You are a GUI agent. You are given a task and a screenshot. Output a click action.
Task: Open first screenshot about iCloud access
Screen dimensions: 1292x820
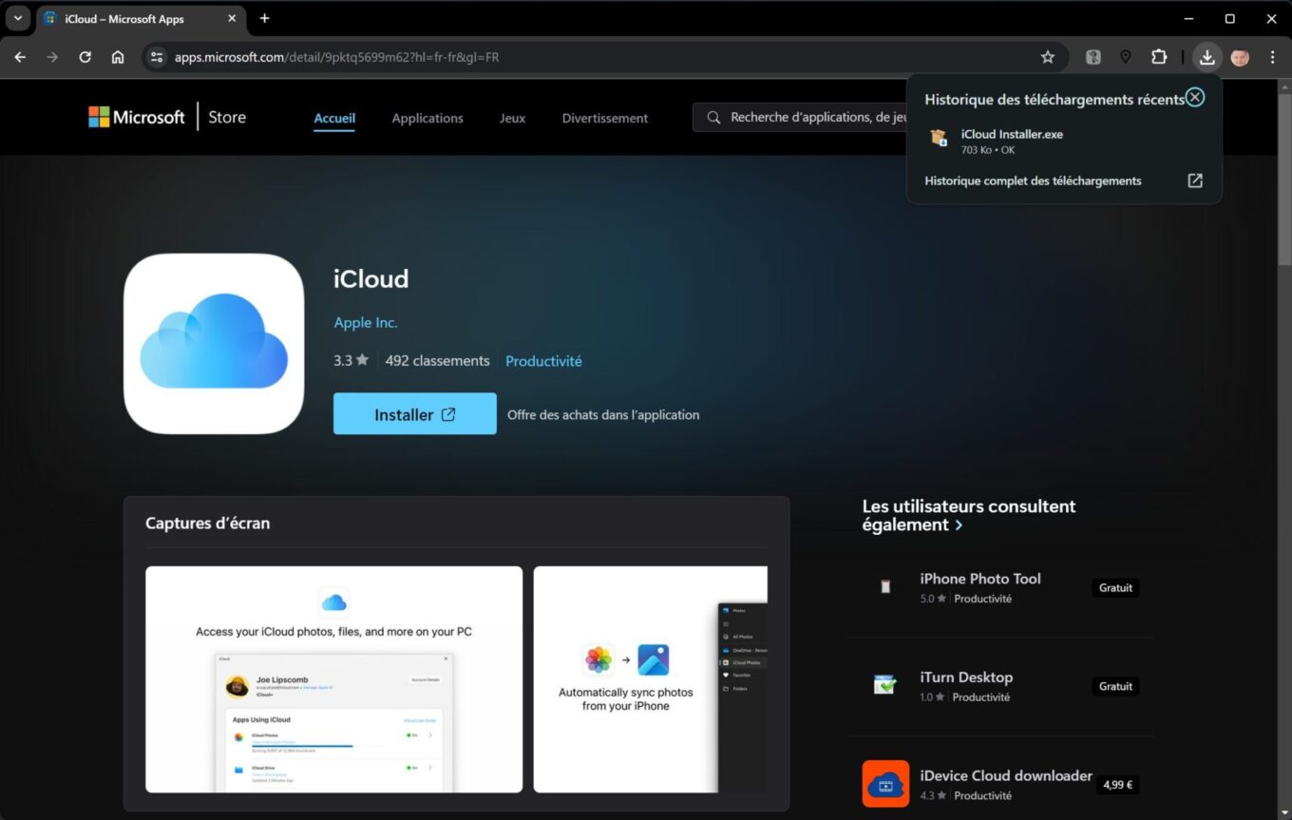(x=333, y=679)
